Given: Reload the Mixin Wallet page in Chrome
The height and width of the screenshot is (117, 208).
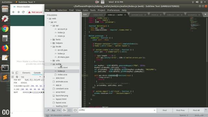Looking at the screenshot, I should pos(23,12).
